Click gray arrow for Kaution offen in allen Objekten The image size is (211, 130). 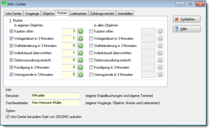(x=160, y=31)
